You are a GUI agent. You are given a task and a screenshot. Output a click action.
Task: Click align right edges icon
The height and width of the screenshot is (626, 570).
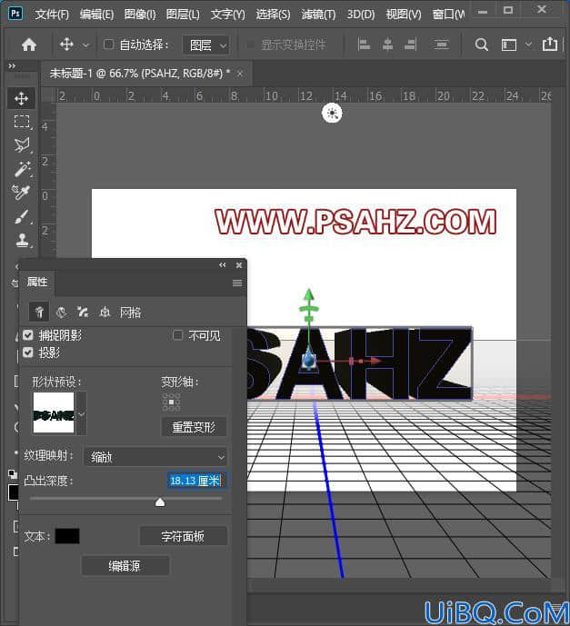click(x=411, y=45)
